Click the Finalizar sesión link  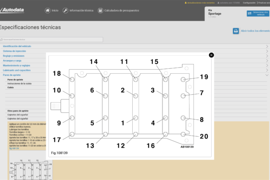click(x=264, y=3)
